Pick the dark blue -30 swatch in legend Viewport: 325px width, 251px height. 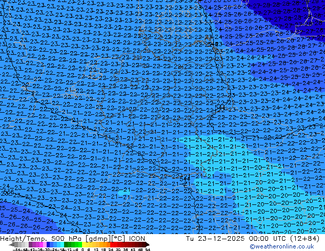click(48, 244)
